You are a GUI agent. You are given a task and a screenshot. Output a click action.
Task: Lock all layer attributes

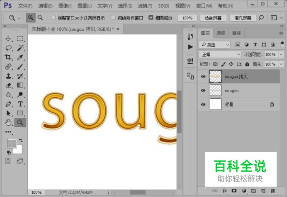coord(247,64)
